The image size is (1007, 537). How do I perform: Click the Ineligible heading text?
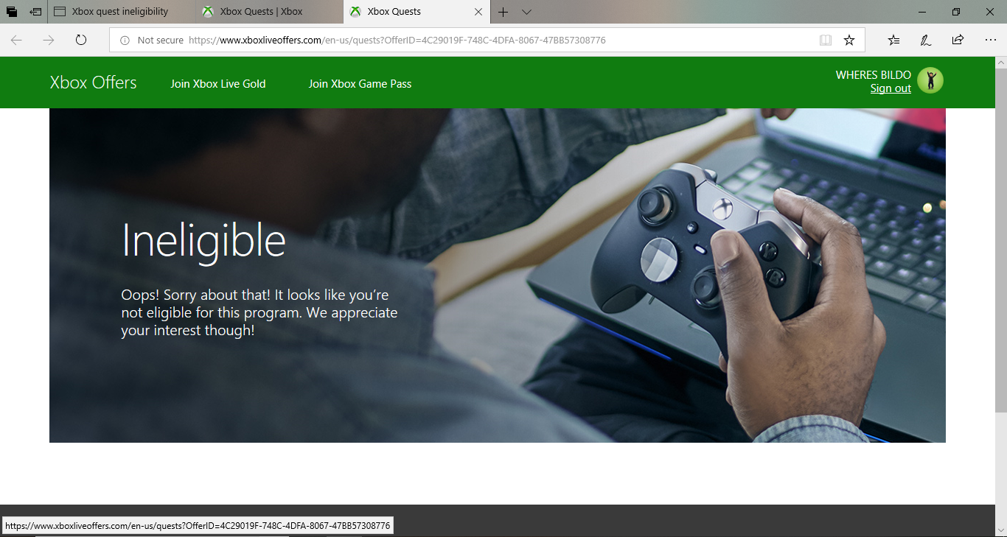(203, 240)
